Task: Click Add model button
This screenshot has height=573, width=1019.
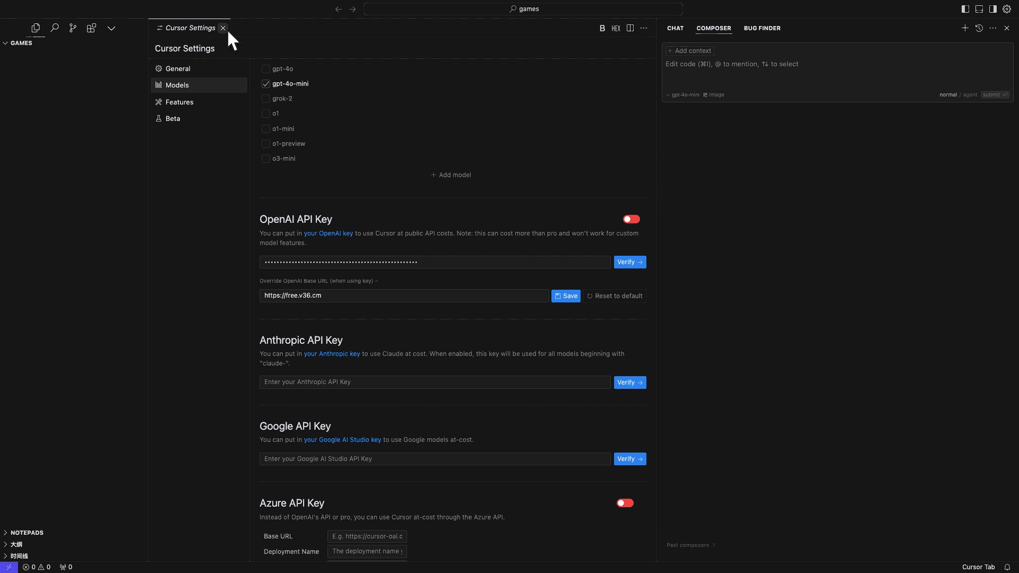Action: [451, 175]
